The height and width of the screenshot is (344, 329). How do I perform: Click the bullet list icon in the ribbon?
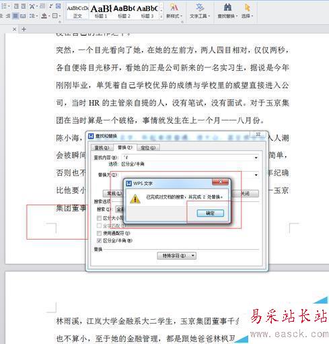[x=4, y=6]
